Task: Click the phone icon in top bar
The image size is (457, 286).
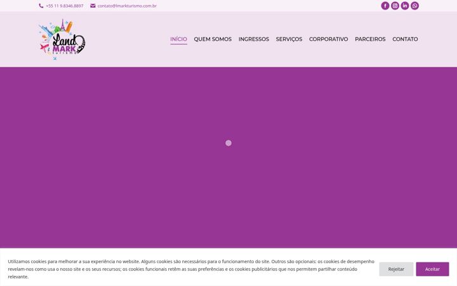Action: [41, 6]
